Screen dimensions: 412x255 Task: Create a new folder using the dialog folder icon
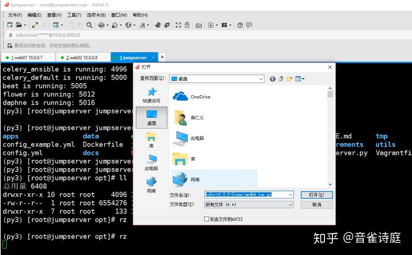[289, 78]
